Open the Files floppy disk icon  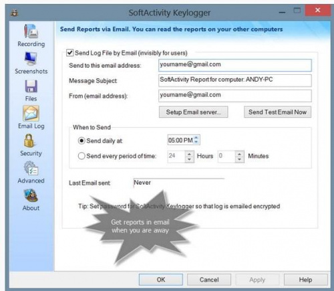pos(31,86)
